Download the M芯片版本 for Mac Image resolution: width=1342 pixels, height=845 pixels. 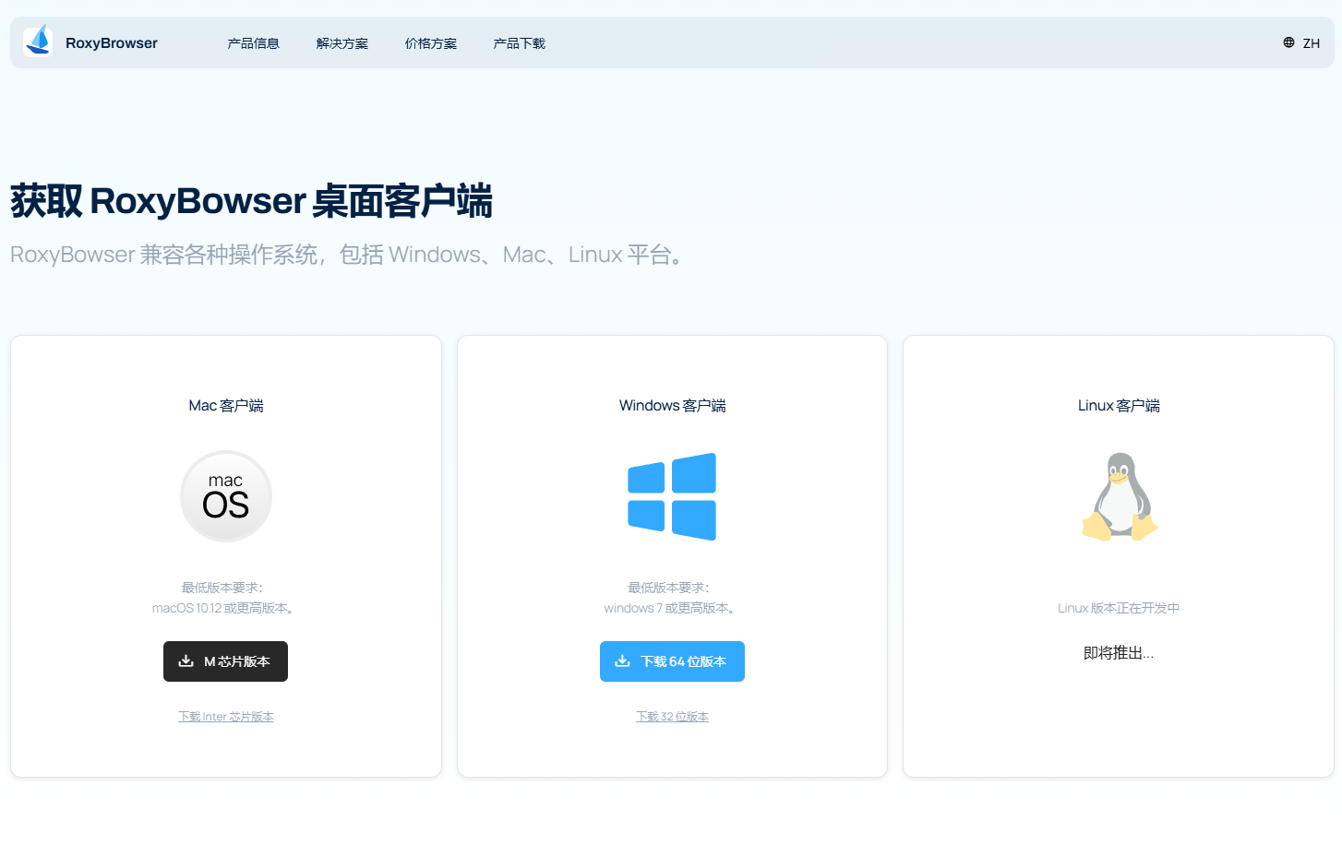(225, 661)
